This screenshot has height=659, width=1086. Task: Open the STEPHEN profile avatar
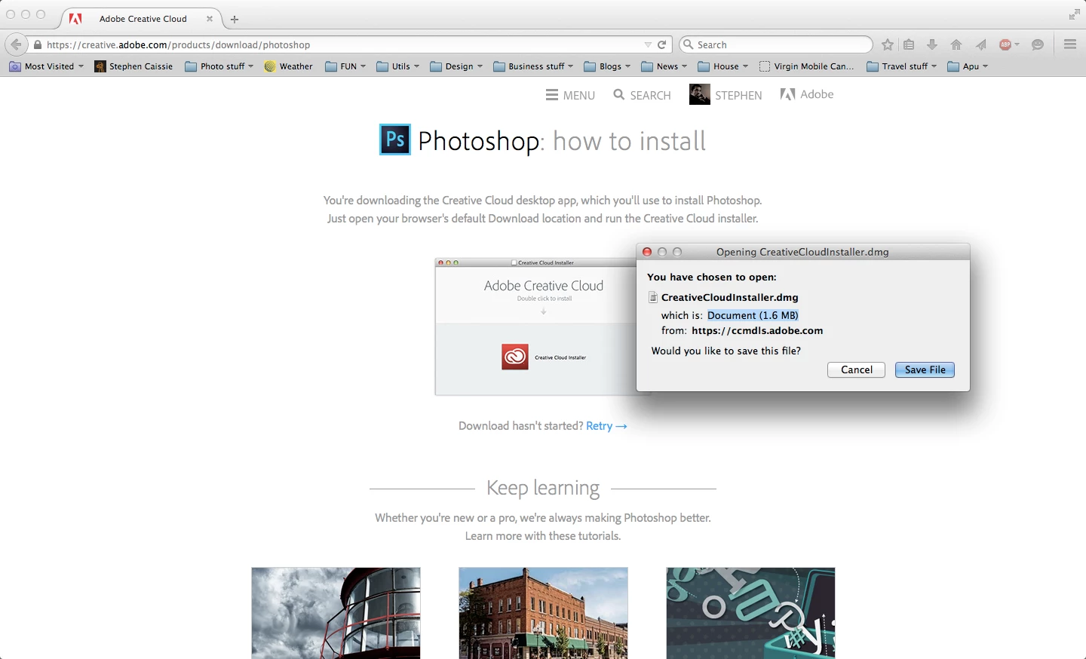point(699,95)
